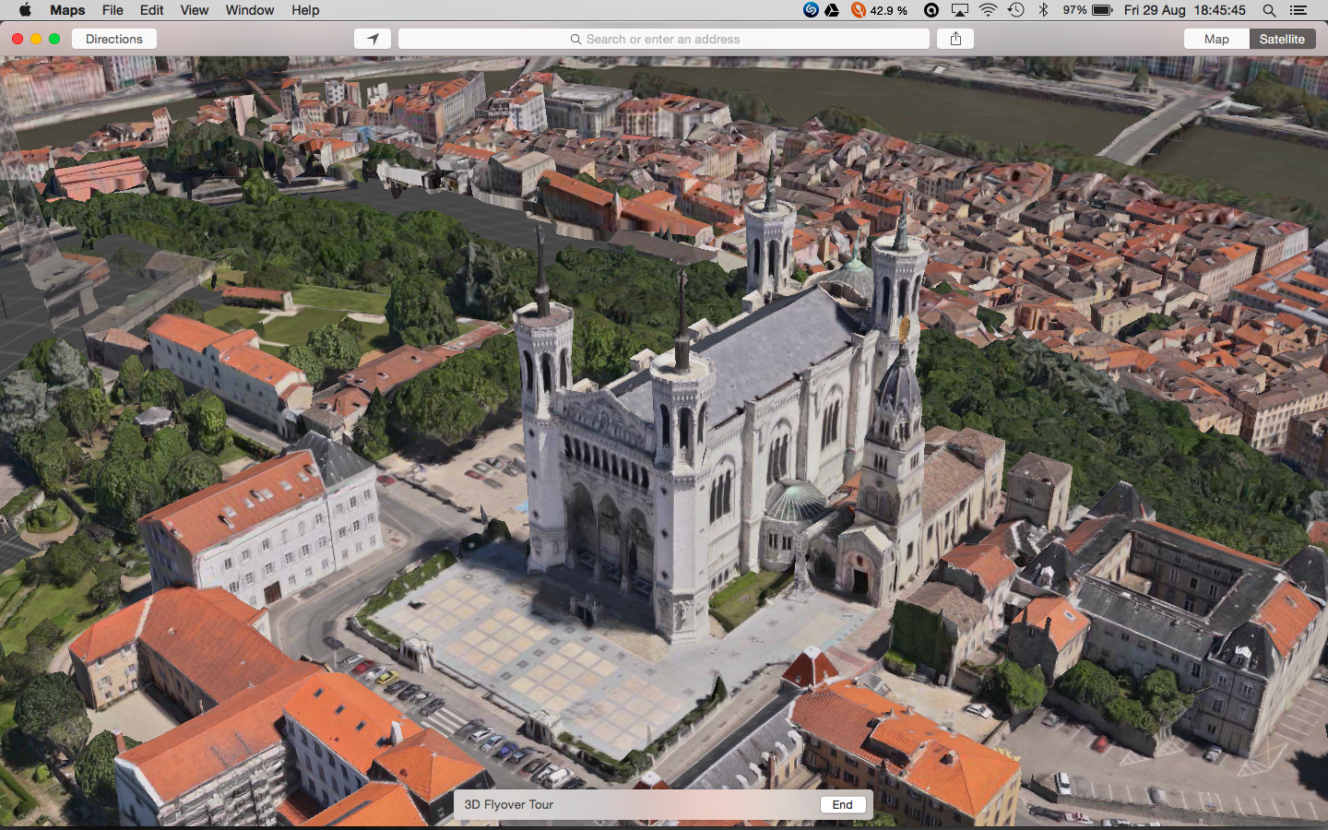Image resolution: width=1328 pixels, height=830 pixels.
Task: Switch to Map view
Action: click(1215, 39)
